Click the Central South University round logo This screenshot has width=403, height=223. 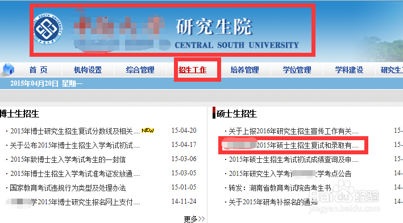(x=48, y=29)
